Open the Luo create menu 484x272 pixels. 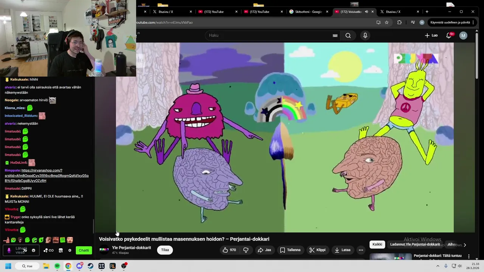point(431,36)
